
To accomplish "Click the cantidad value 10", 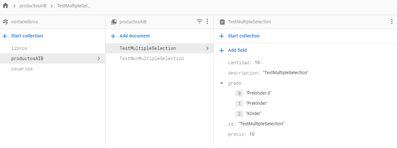I will click(x=257, y=62).
